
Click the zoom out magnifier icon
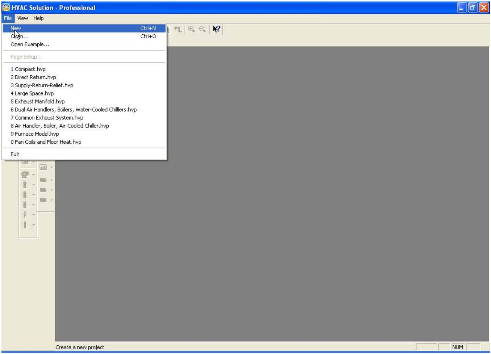[201, 29]
